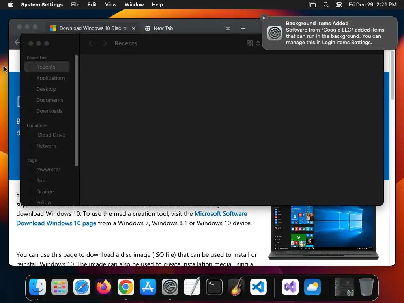
Task: Click the Chrome page vertical scrollbar
Action: coord(393,75)
